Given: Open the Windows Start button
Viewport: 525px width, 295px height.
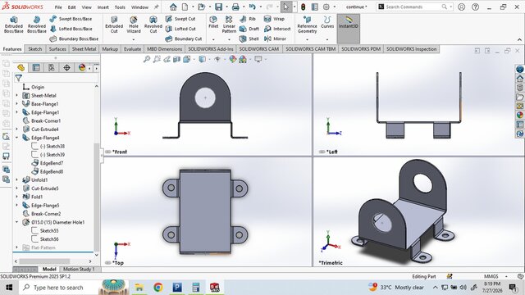Looking at the screenshot, I should (8, 288).
